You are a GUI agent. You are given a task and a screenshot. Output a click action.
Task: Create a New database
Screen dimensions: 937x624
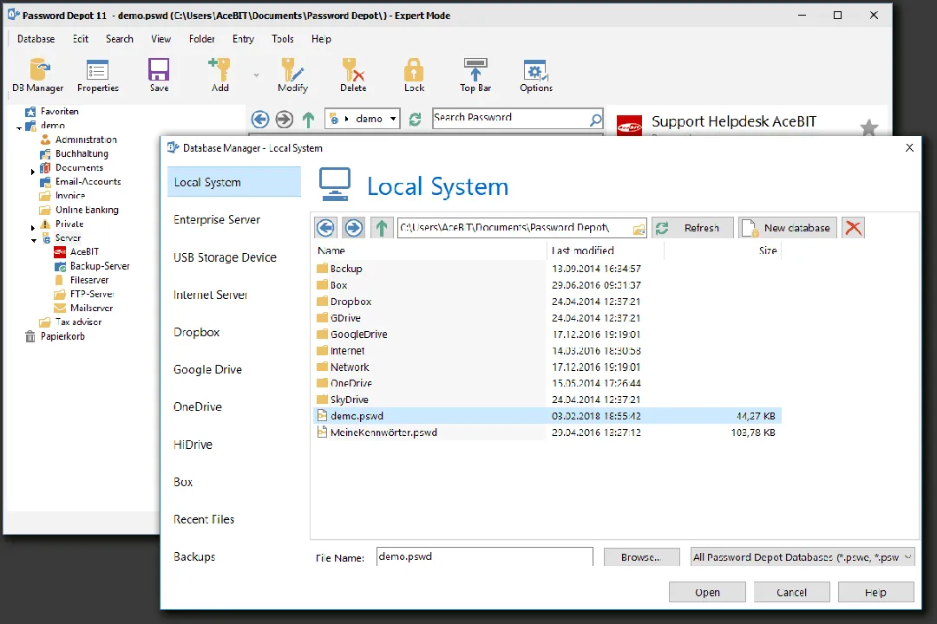[x=788, y=228]
